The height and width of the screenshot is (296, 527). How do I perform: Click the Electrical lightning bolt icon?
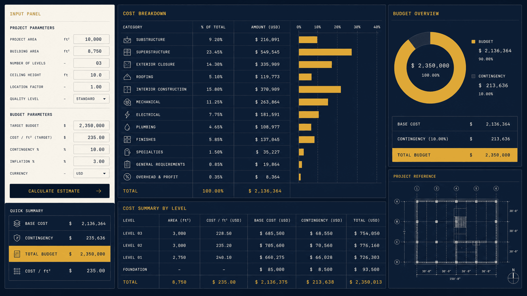point(127,115)
